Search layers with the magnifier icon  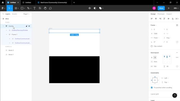click(3, 14)
